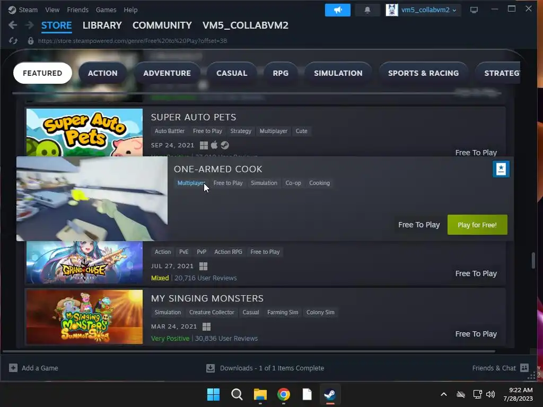Launch Google Chrome from the taskbar

(284, 394)
